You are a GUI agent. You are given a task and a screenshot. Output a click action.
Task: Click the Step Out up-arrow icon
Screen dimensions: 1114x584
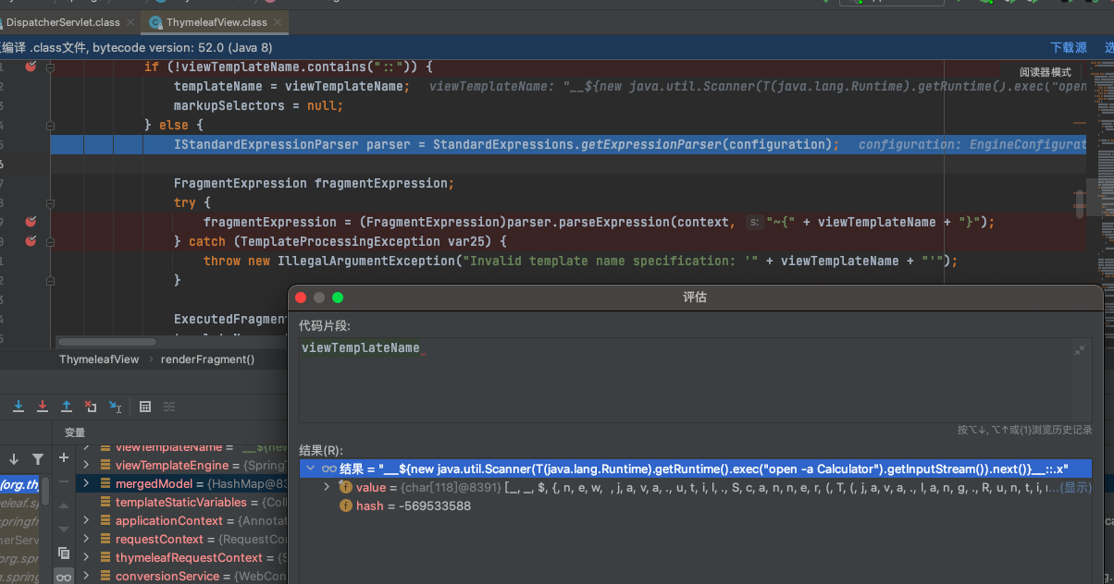click(x=67, y=406)
